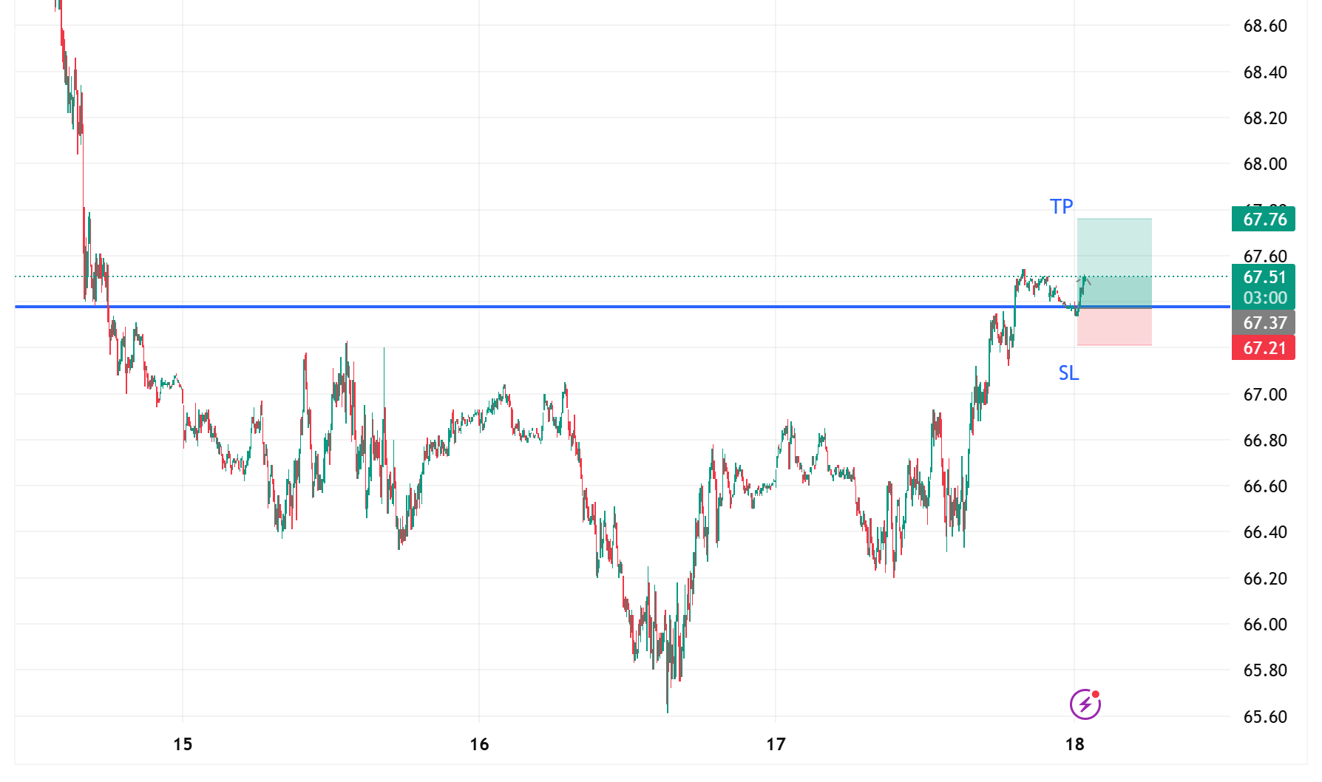
Task: Click date label 16 on time axis
Action: [479, 744]
